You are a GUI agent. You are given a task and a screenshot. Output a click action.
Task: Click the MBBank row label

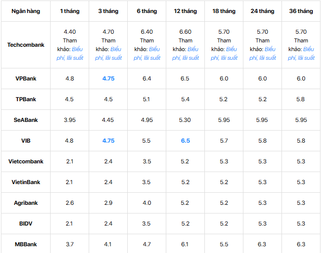click(x=26, y=244)
